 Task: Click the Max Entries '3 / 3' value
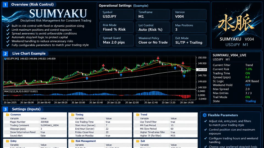249,93
